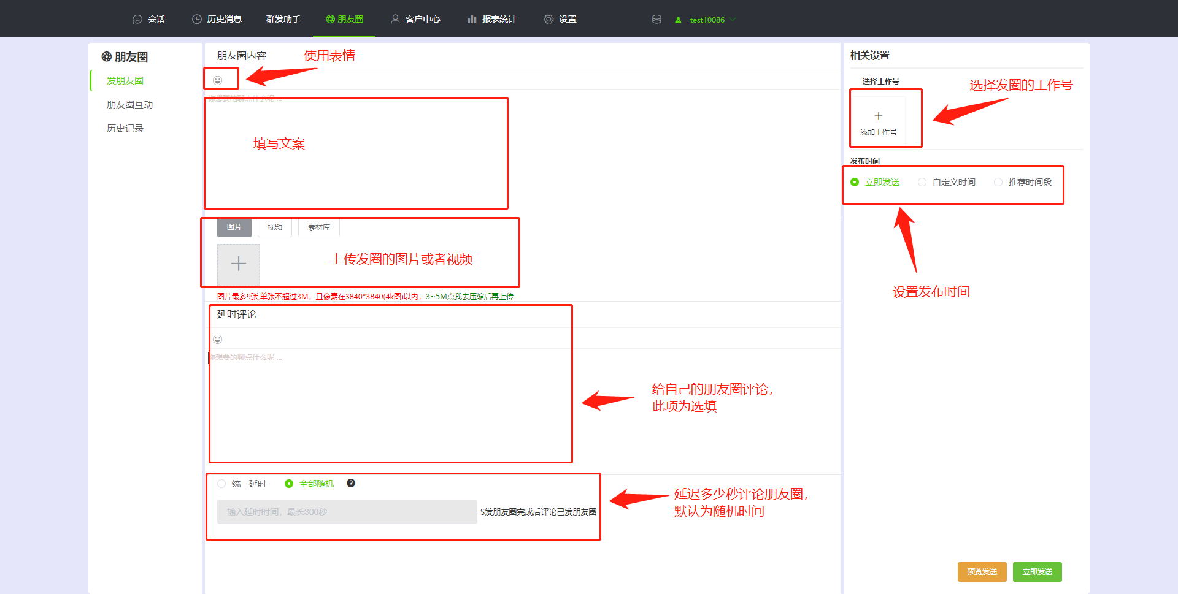Screen dimensions: 1178x594
Task: Click the orange 预览发送 button
Action: 982,572
